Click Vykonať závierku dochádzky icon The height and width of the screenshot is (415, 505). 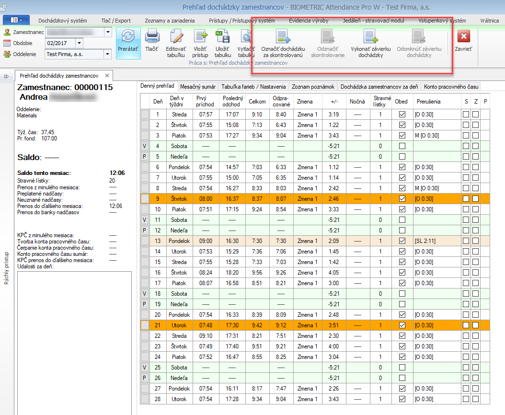point(371,36)
